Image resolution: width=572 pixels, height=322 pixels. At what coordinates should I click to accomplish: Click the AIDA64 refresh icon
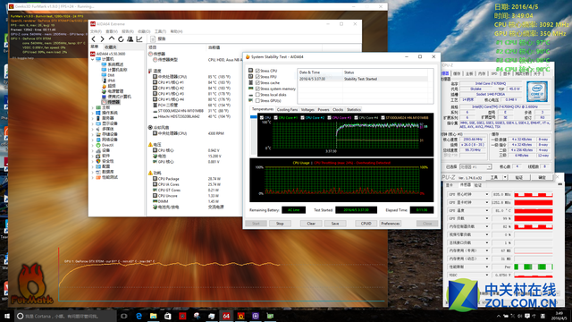[121, 38]
